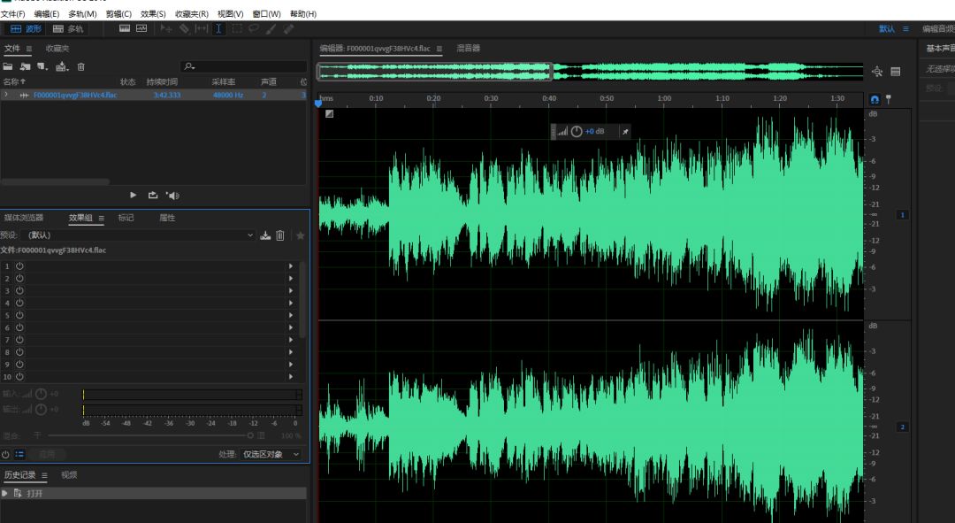Toggle power for effect slot 1
This screenshot has height=523, width=955.
tap(19, 266)
